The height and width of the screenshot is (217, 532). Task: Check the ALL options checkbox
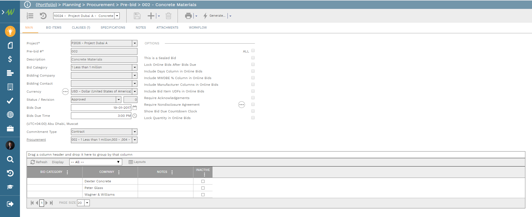coord(253,51)
